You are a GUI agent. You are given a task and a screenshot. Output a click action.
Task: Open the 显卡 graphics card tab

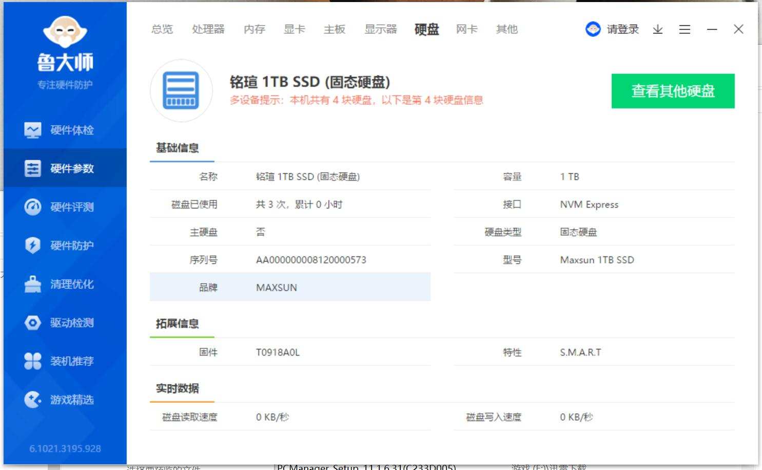(x=294, y=29)
